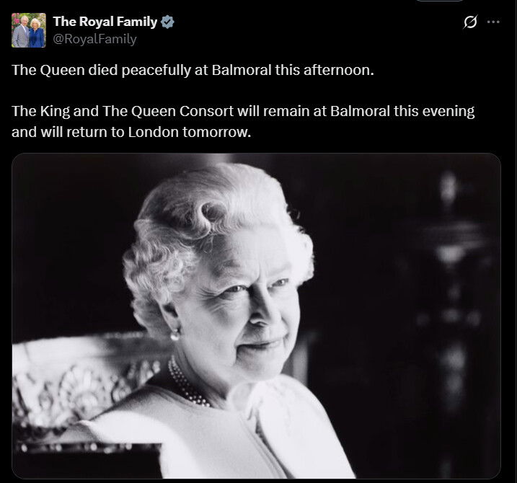
Task: Select the word "Balmoral" in the first sentence
Action: [242, 70]
